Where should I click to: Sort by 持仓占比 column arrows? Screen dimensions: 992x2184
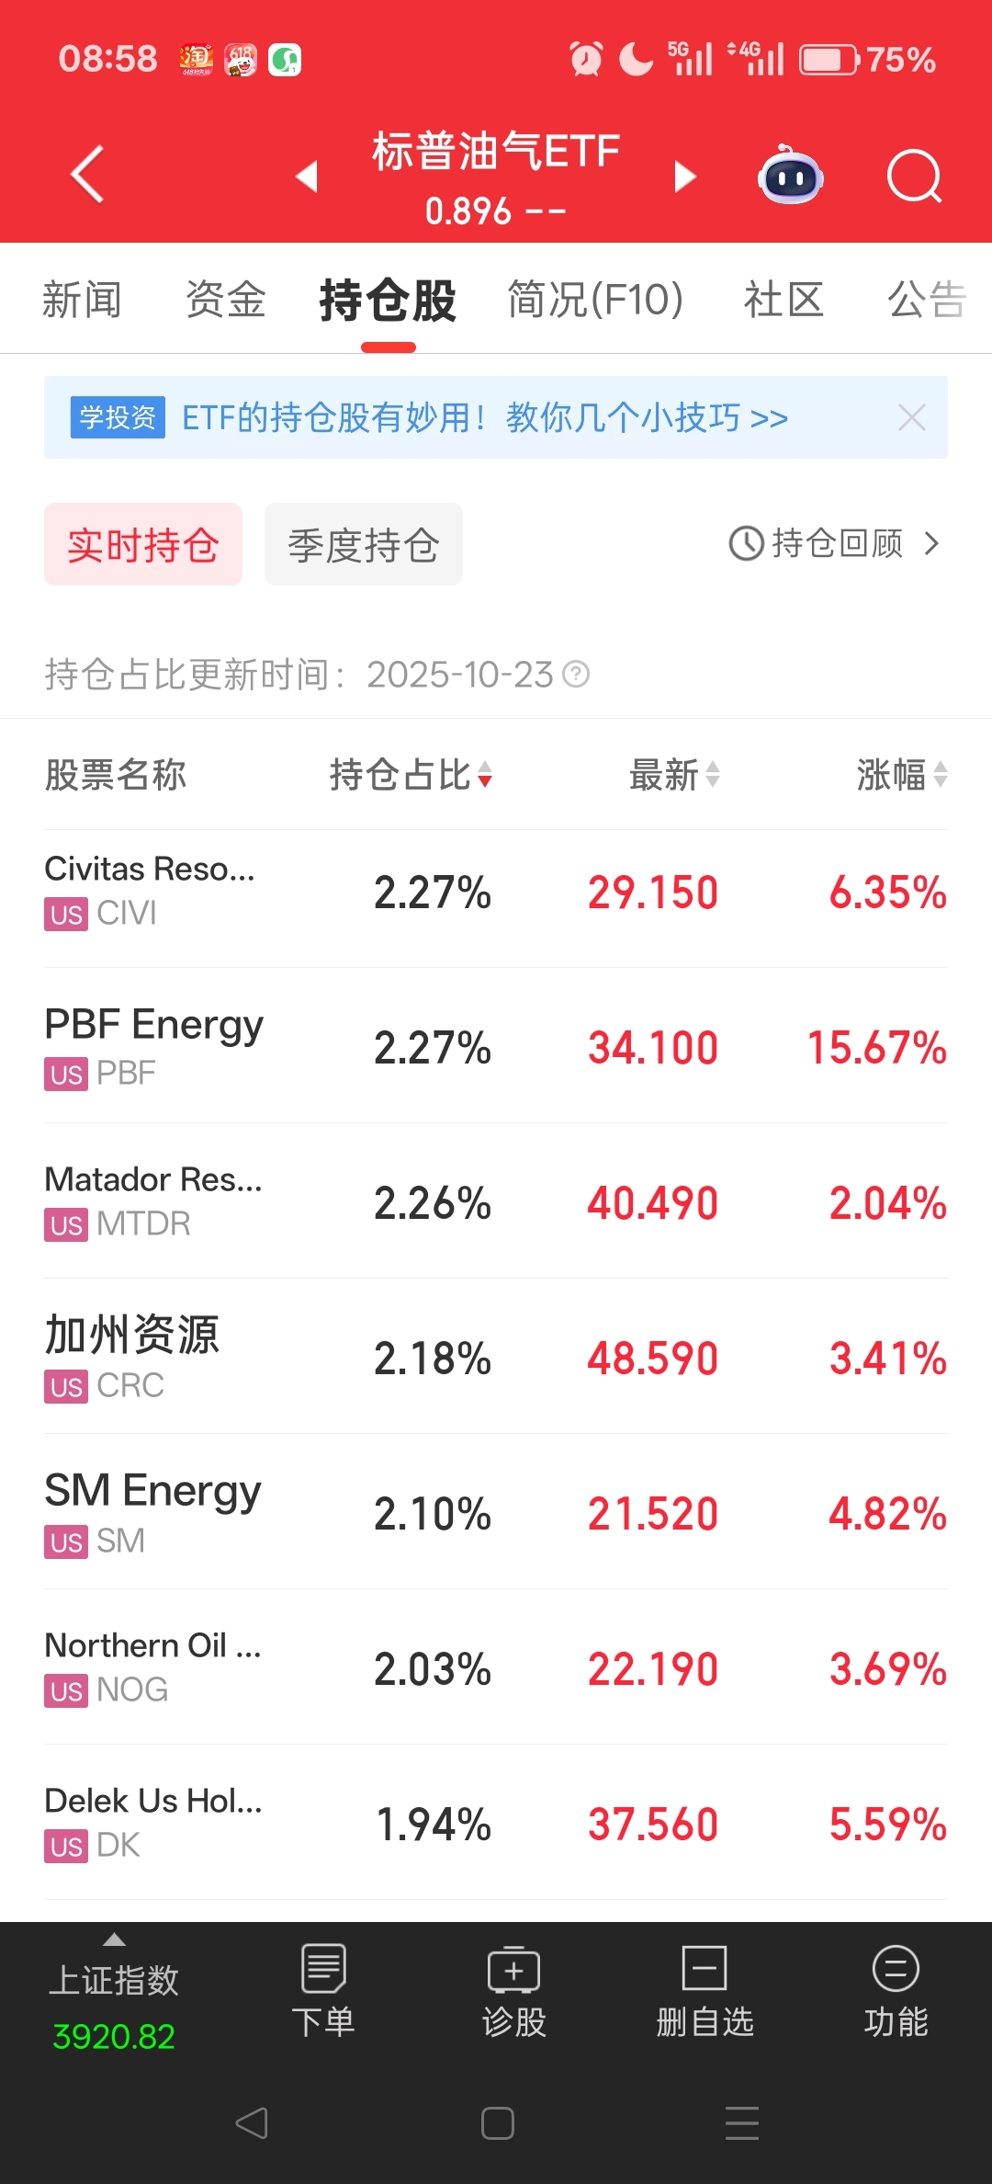point(485,775)
